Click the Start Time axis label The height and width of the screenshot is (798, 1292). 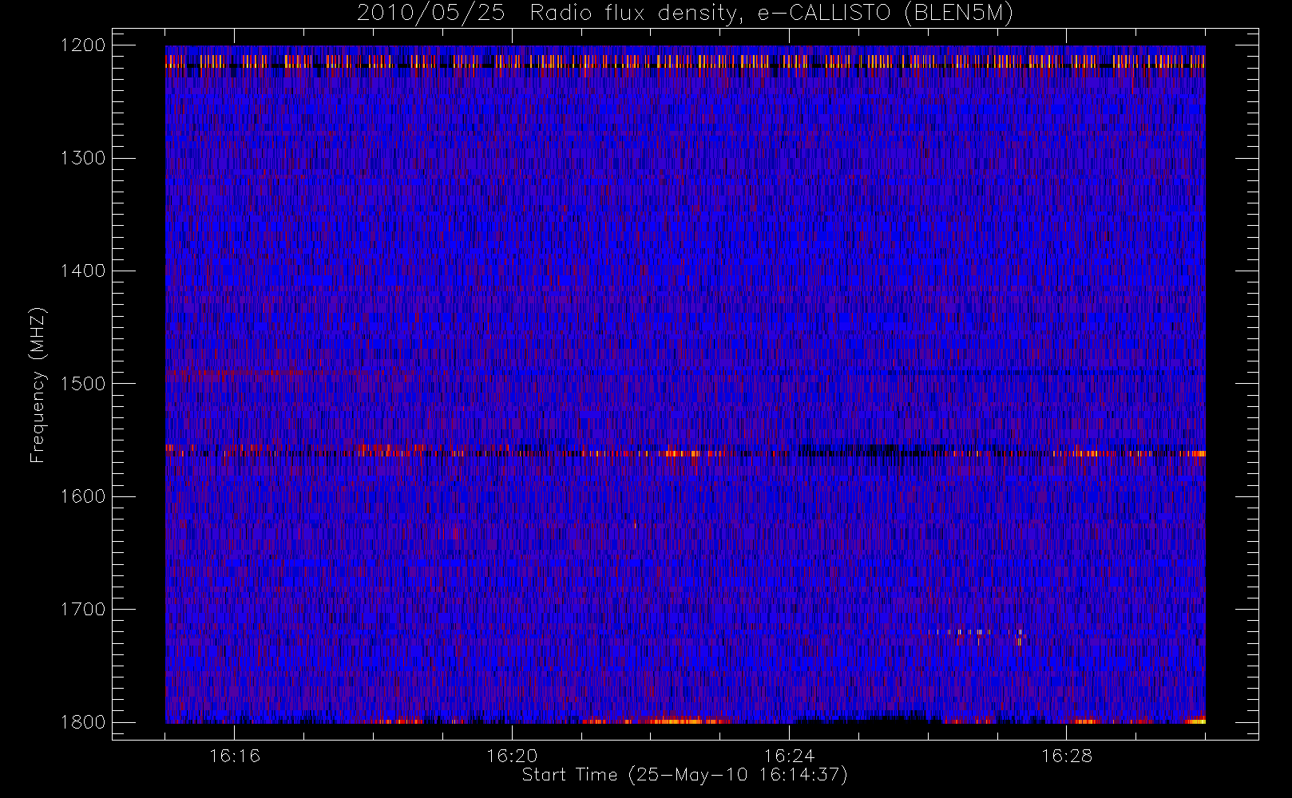coord(685,775)
